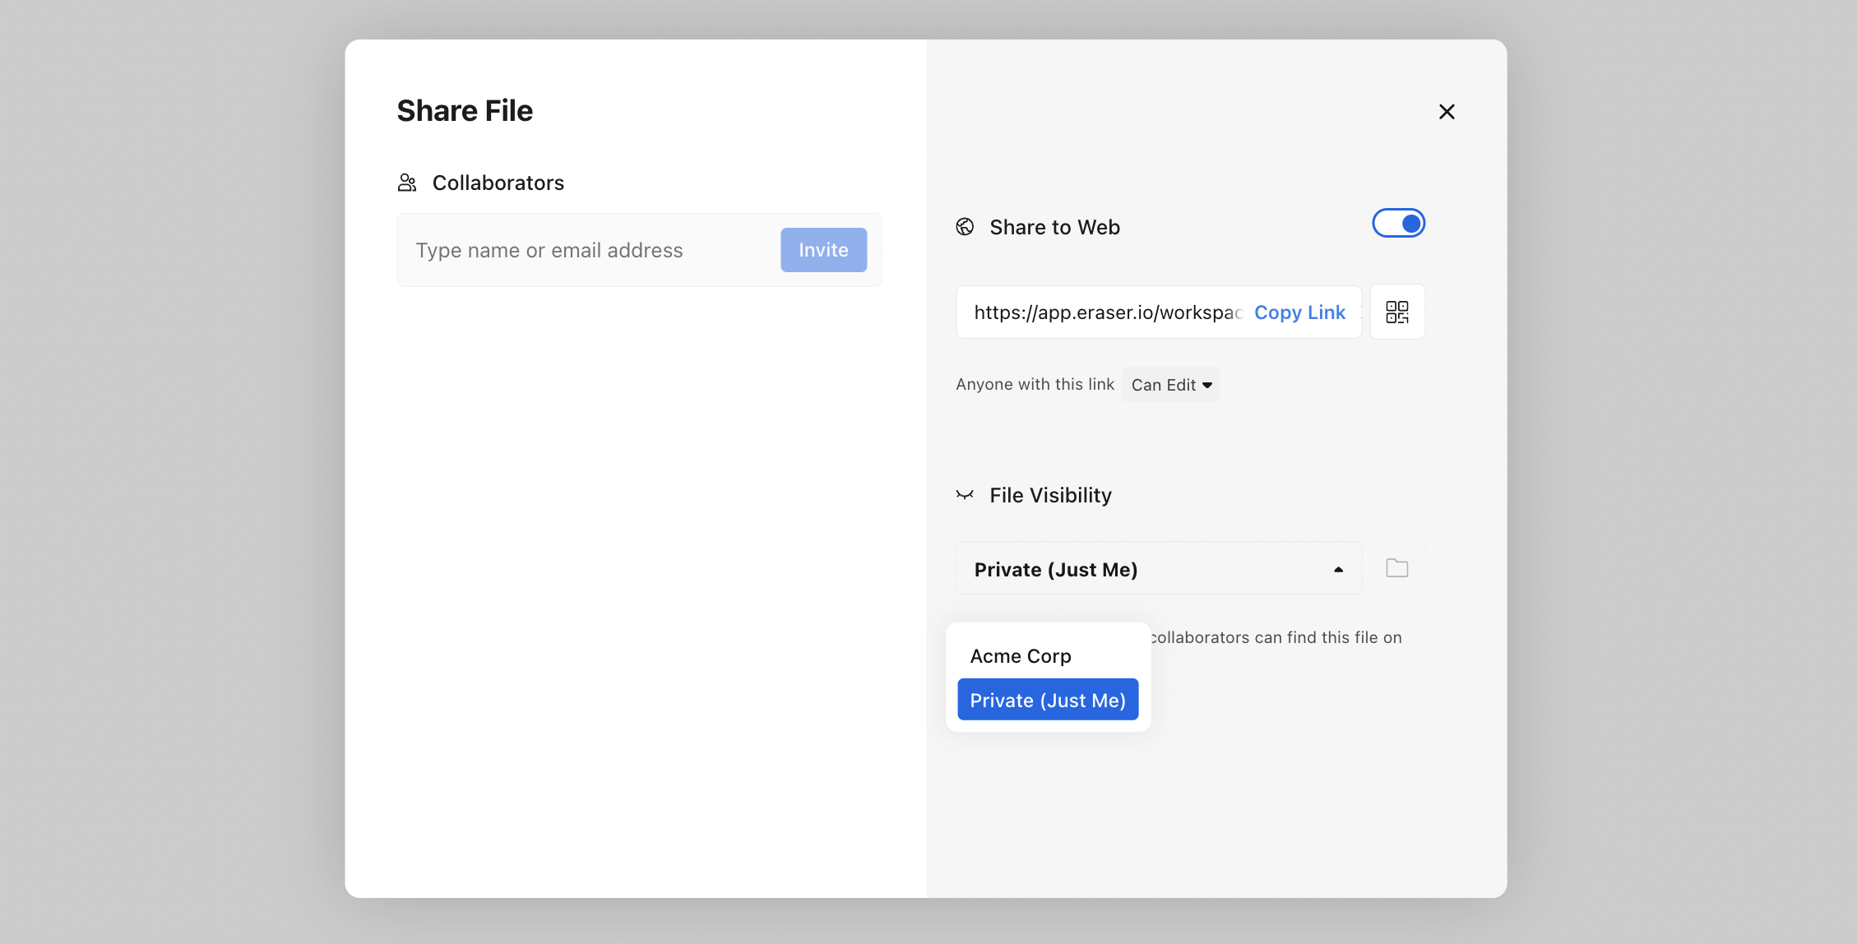Choose Private (Just Me) menu option
The height and width of the screenshot is (944, 1857).
1047,700
